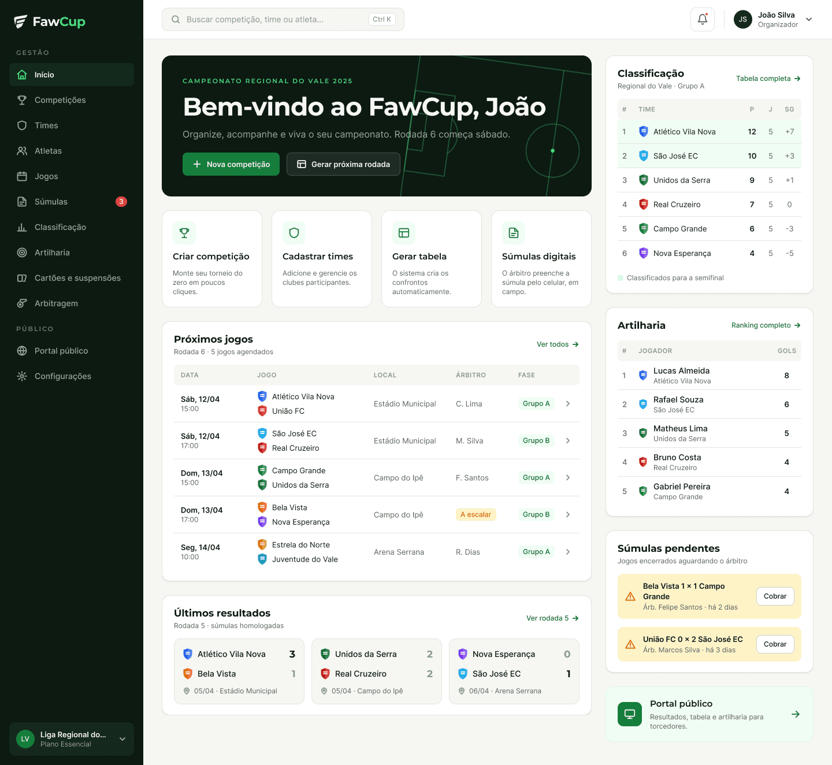This screenshot has width=832, height=765.
Task: Open Bela Vista vs Nova Esperança chevron
Action: coord(568,515)
